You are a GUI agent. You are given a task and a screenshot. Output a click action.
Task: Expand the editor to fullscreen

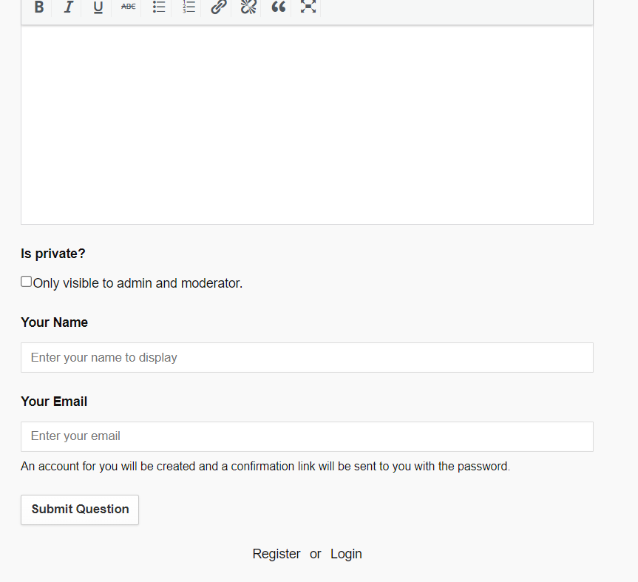coord(308,7)
